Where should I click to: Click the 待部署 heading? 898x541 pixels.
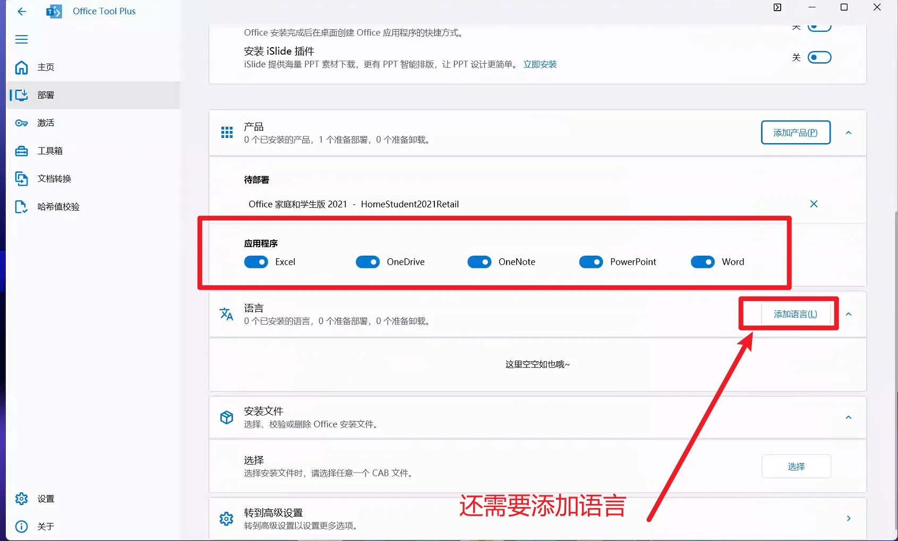pos(256,180)
